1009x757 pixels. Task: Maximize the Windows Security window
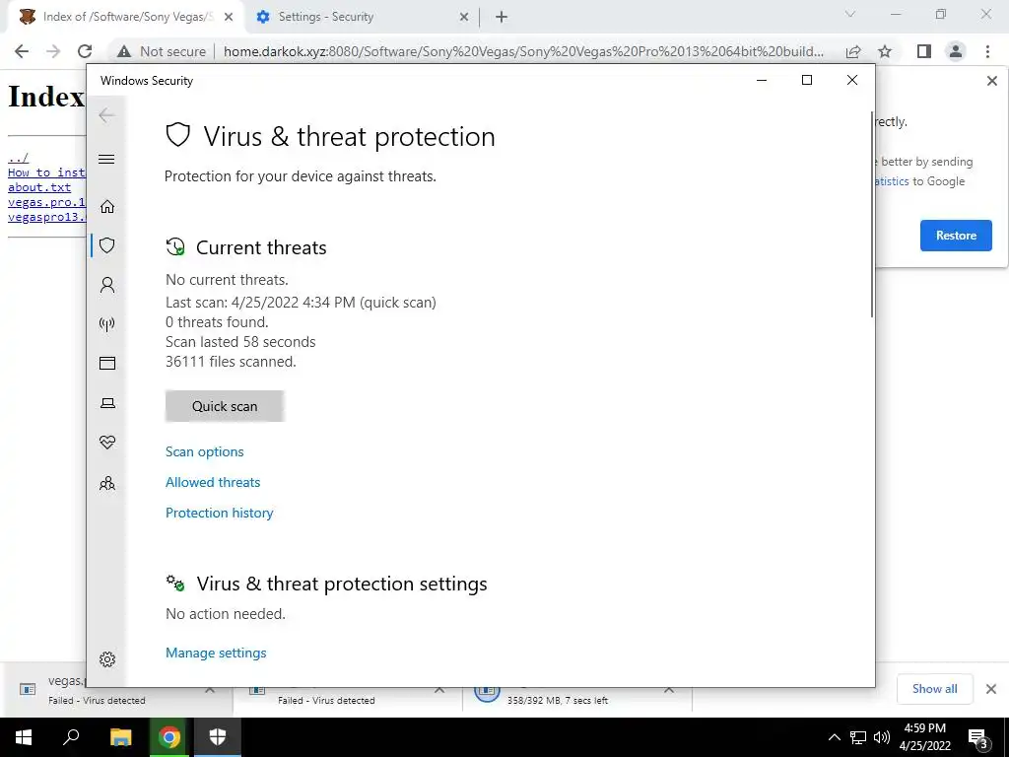[x=807, y=80]
